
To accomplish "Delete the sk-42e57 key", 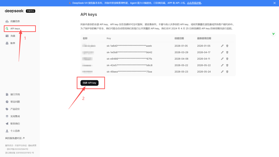I will [x=227, y=65].
